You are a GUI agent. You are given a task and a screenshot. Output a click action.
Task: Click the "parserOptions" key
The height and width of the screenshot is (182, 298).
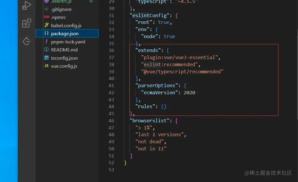pos(157,85)
